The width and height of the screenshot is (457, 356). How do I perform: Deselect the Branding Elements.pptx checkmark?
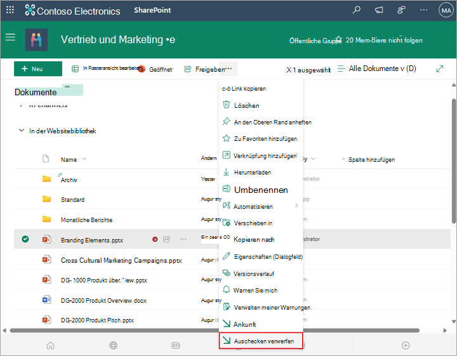(25, 239)
